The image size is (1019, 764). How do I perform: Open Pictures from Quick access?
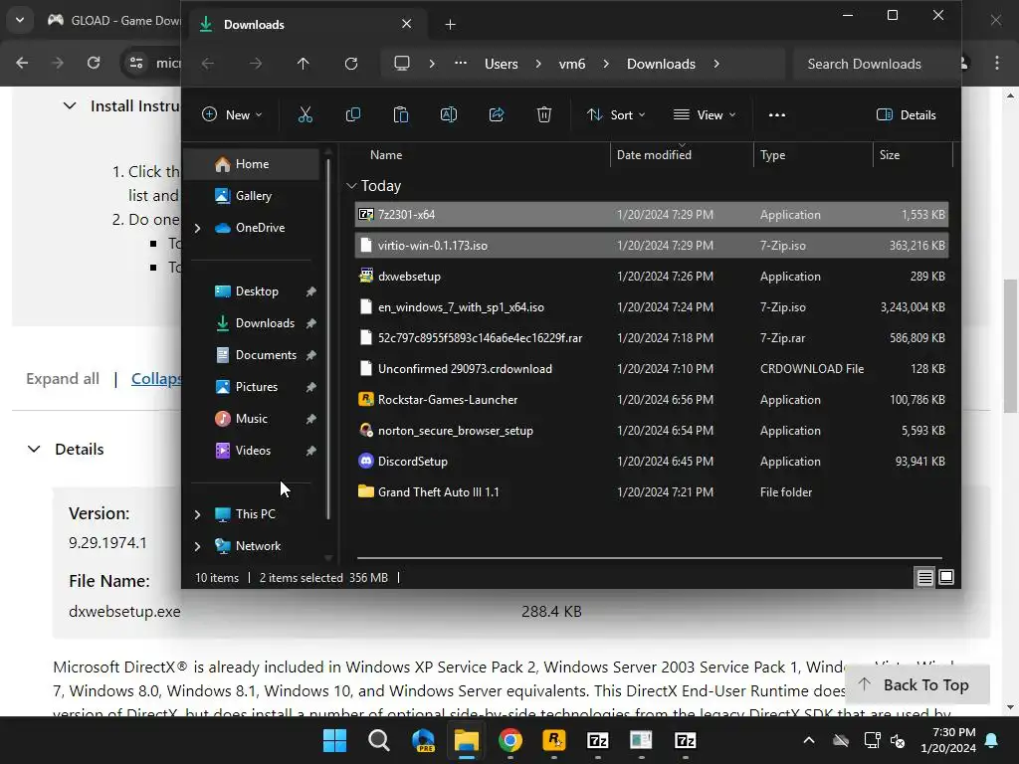[254, 387]
